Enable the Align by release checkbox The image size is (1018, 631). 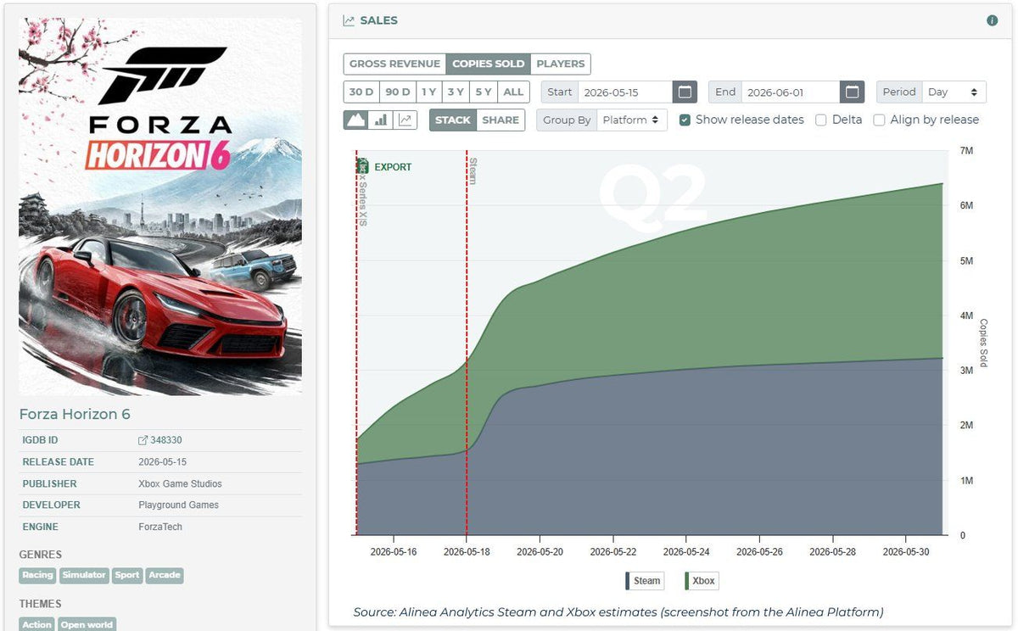[880, 120]
